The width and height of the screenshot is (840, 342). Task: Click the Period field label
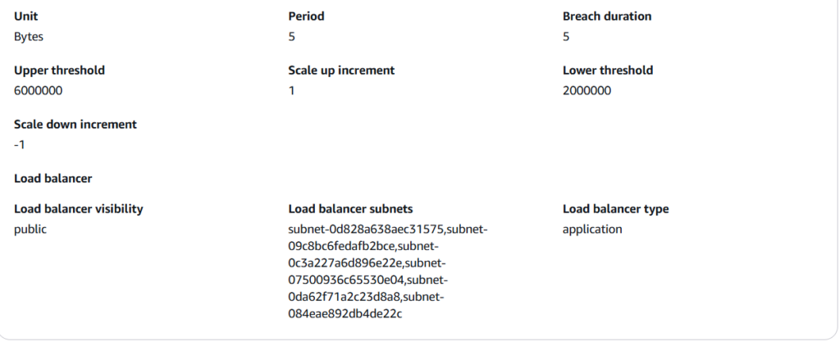click(x=307, y=16)
